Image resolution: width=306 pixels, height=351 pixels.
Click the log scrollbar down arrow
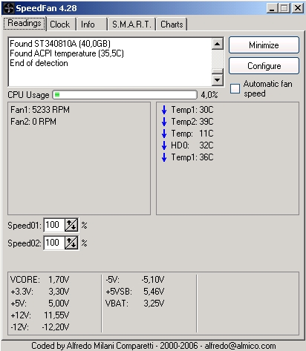[218, 79]
